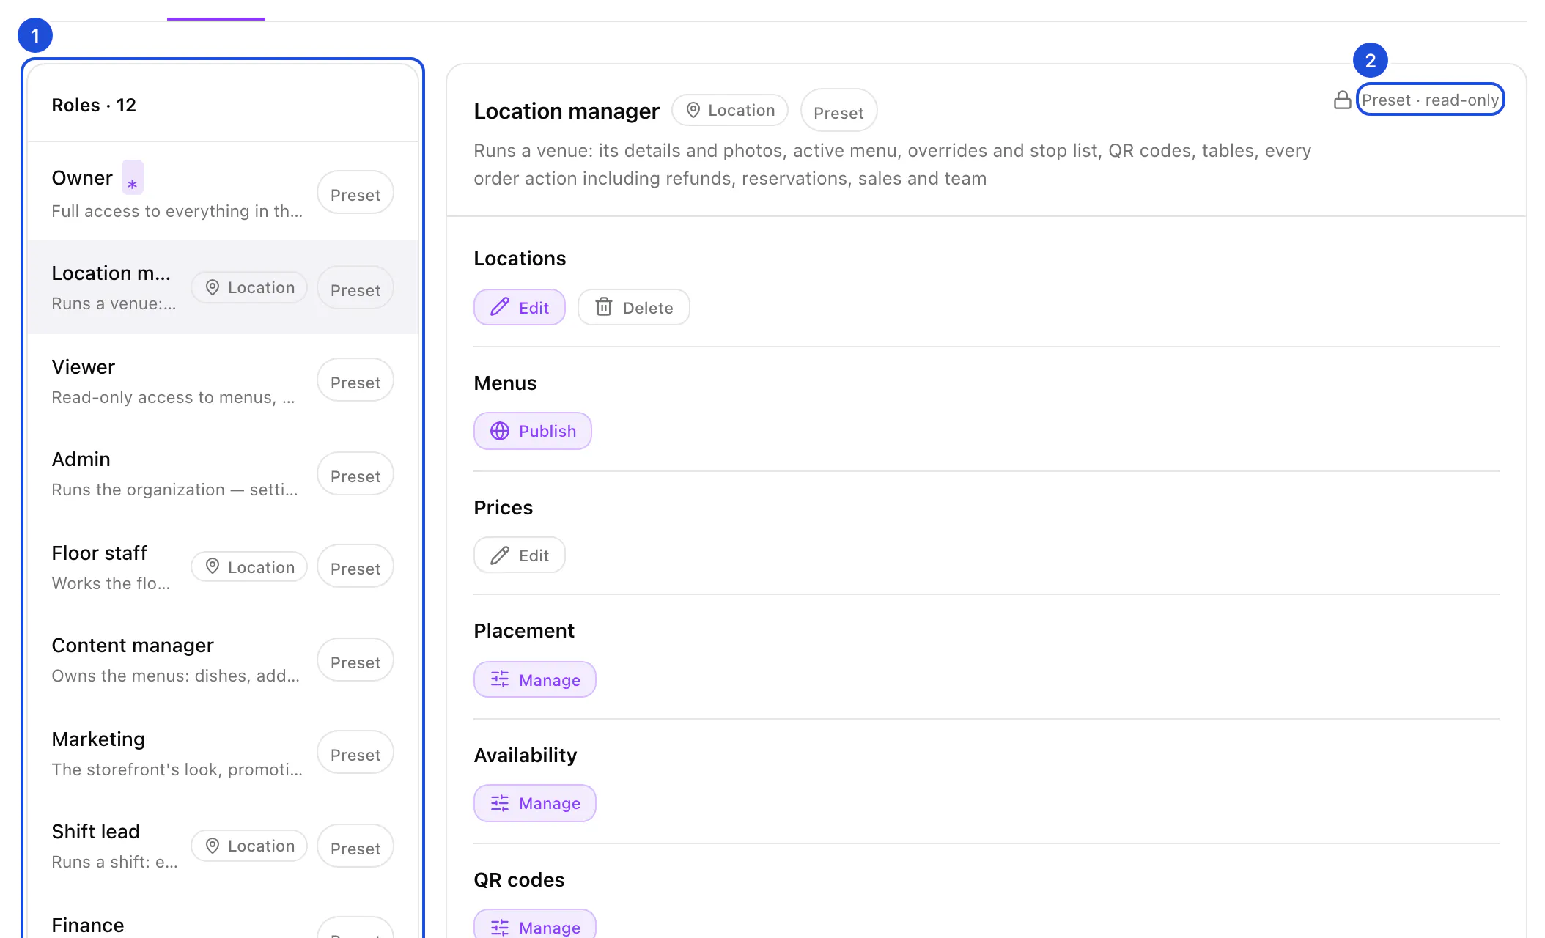Click the 'Locations' section heading

tap(520, 258)
